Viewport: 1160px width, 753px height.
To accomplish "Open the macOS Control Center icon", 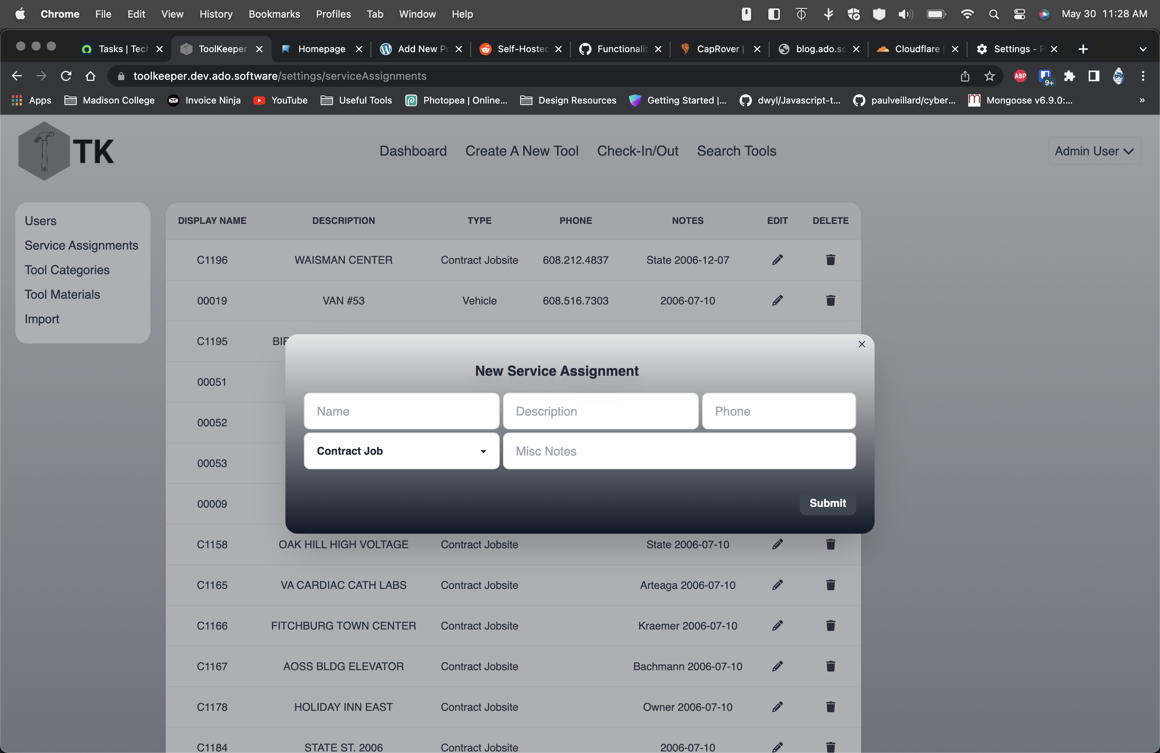I will point(1019,14).
